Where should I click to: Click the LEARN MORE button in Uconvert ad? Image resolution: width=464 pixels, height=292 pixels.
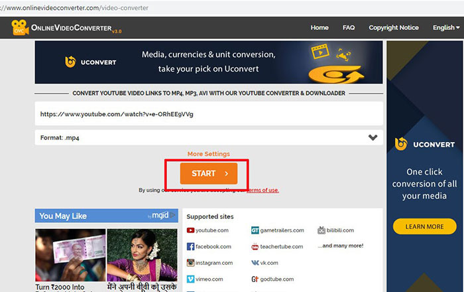tap(424, 226)
